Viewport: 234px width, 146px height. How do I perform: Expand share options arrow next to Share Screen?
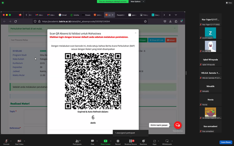110,141
